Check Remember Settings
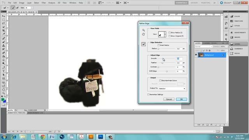This screenshot has height=140, width=249. (148, 94)
